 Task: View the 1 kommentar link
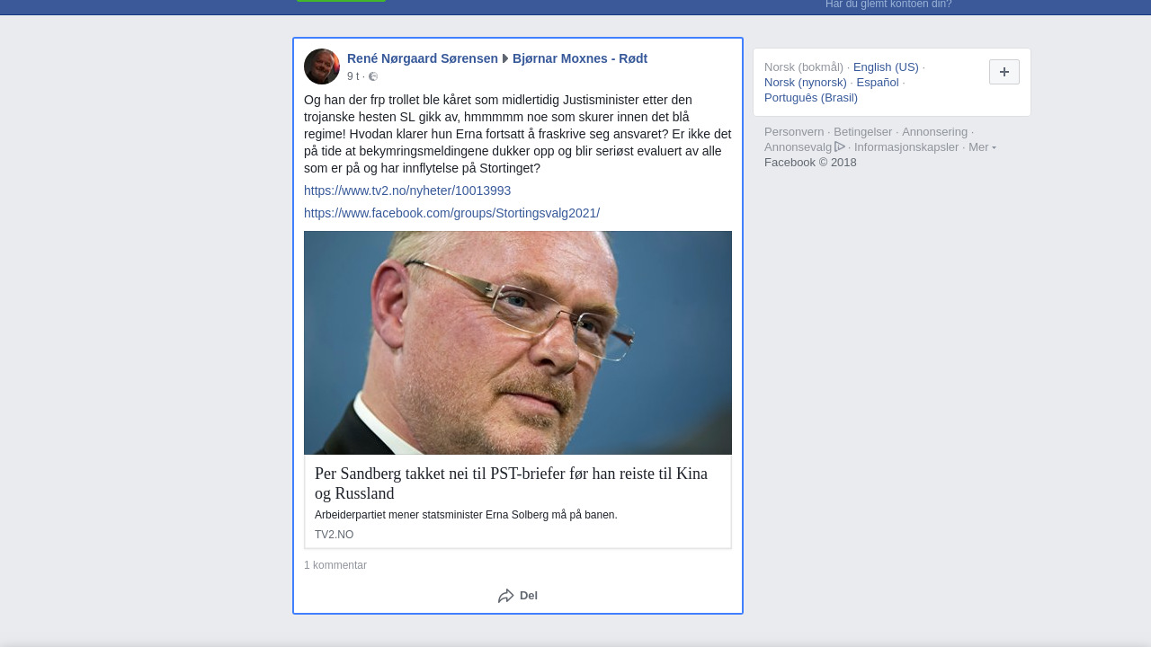(335, 565)
